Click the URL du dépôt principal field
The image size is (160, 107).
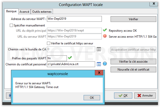pos(74,30)
